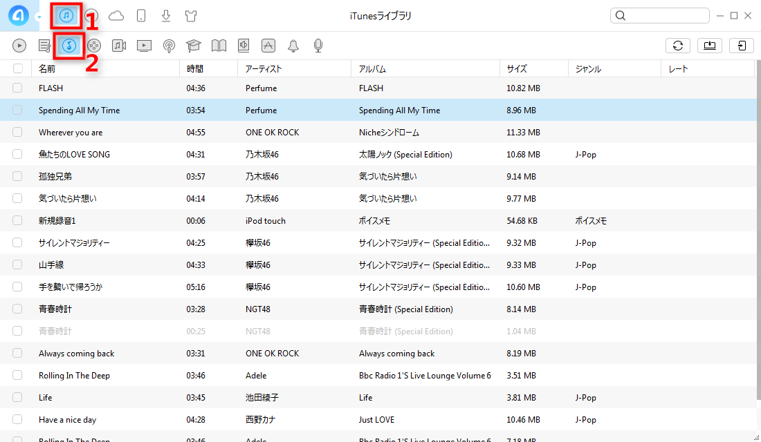The image size is (761, 442).
Task: Click artist NGT48 in 03:28 row
Action: pos(258,309)
